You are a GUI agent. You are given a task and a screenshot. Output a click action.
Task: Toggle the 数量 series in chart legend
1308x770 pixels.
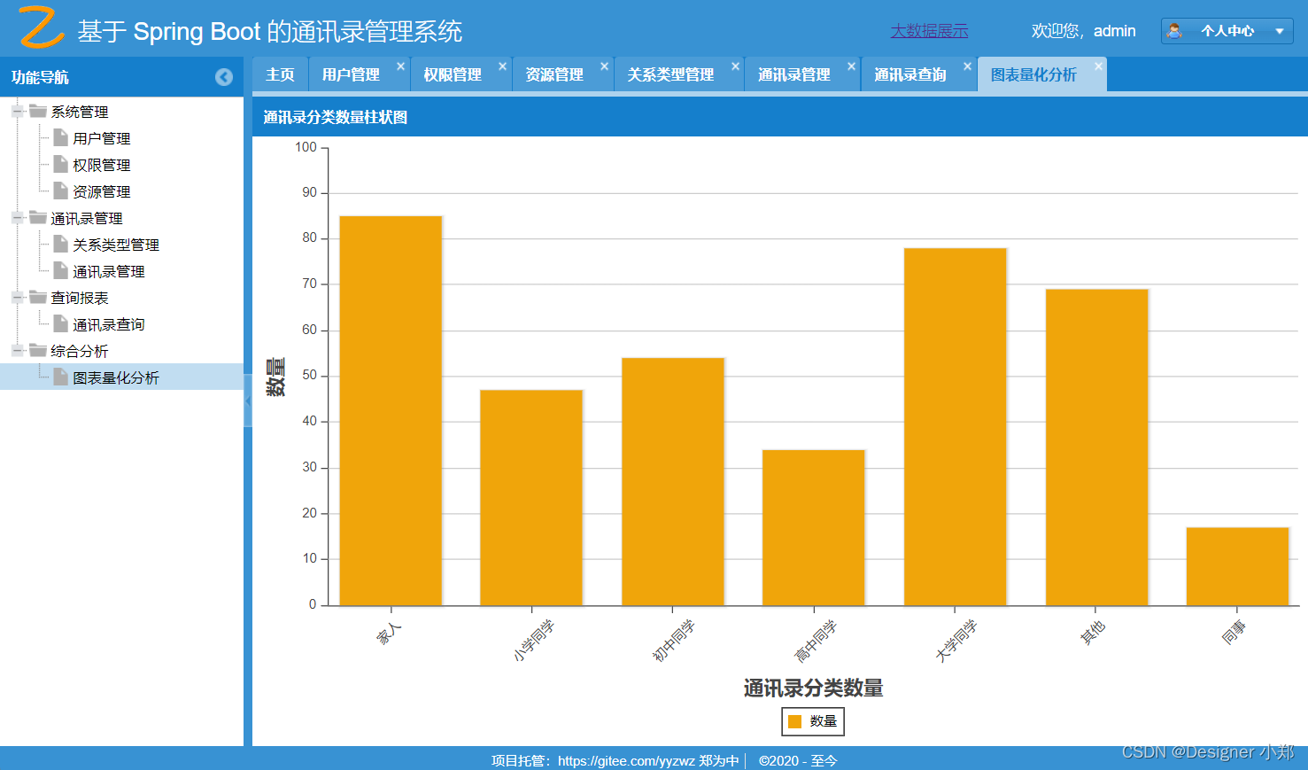tap(813, 721)
